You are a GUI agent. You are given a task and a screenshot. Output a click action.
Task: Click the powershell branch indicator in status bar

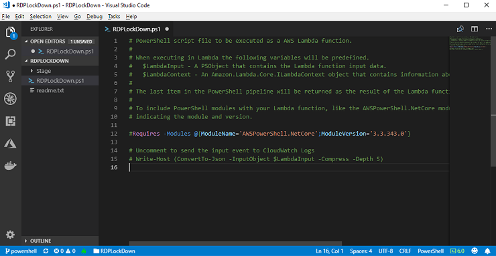coord(21,251)
